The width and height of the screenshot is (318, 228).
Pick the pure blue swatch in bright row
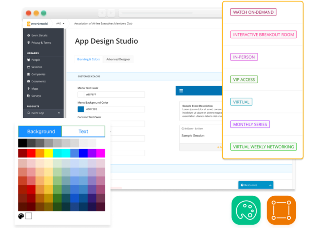tap(83, 153)
